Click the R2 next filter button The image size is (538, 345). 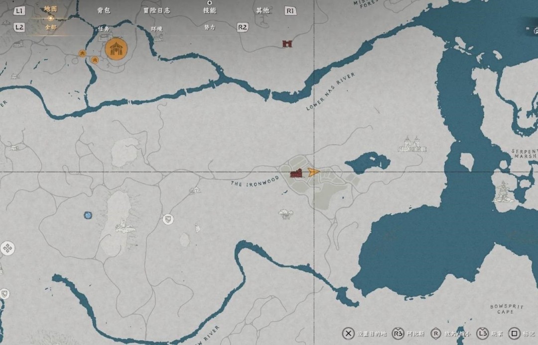point(242,27)
